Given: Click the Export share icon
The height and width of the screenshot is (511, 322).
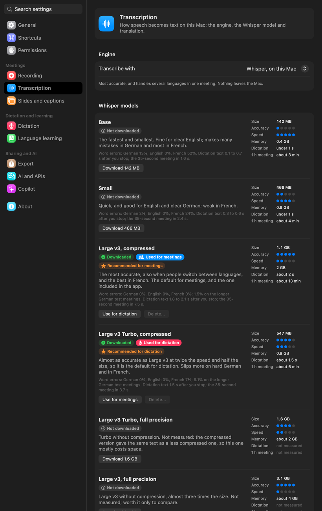Looking at the screenshot, I should pos(11,164).
